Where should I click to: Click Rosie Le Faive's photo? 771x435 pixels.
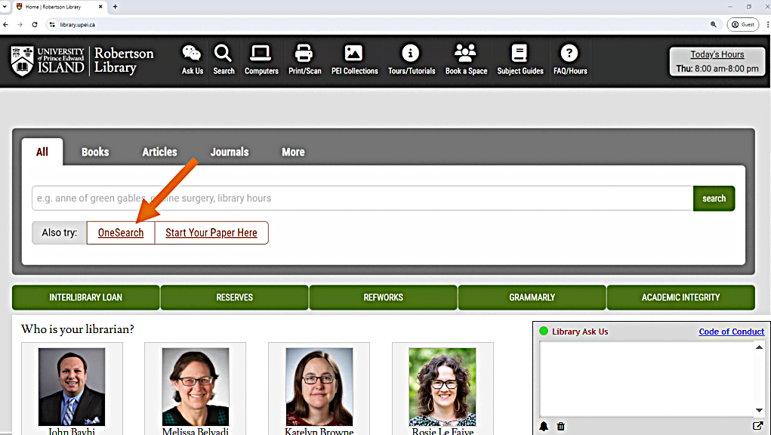click(442, 387)
